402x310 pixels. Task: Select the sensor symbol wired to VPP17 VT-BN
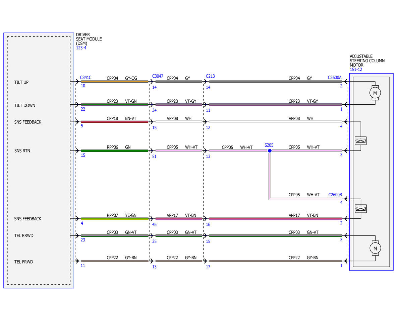pos(361,209)
